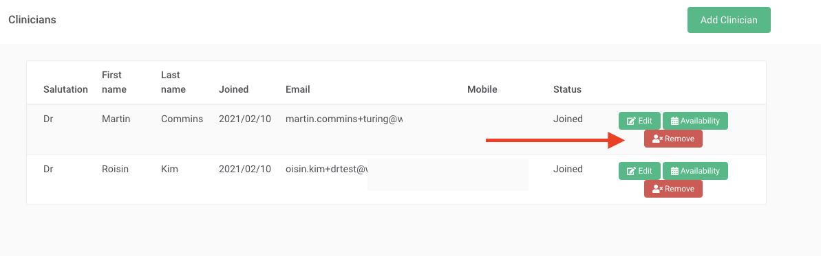Select the Last name column header
Viewport: 821px width, 256px height.
pyautogui.click(x=173, y=82)
